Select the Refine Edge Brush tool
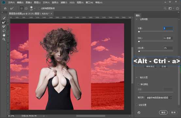This screenshot has height=118, width=181. (x=4, y=22)
